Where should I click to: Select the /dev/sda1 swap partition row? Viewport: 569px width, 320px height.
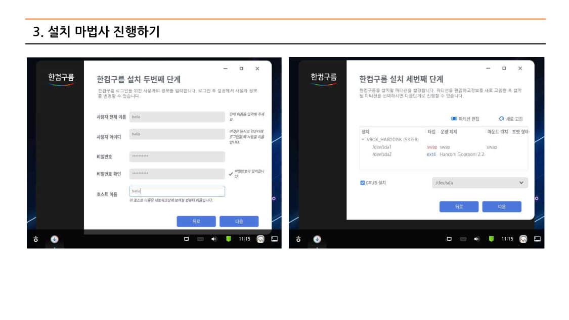(444, 147)
